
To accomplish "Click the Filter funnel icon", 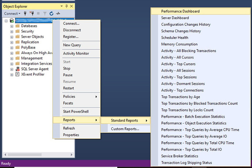I will tap(45, 14).
